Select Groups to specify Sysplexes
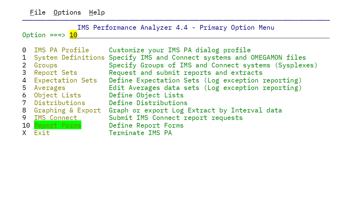The height and width of the screenshot is (198, 352). [45, 65]
